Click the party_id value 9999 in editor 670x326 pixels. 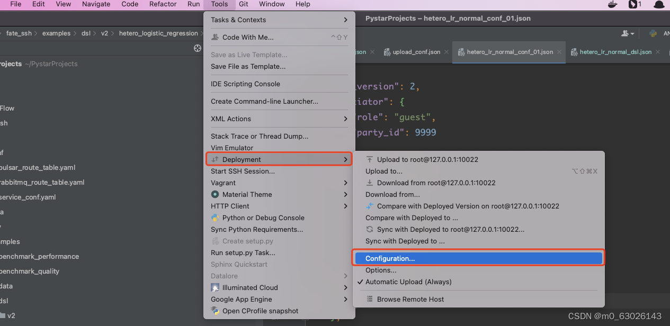pos(425,132)
